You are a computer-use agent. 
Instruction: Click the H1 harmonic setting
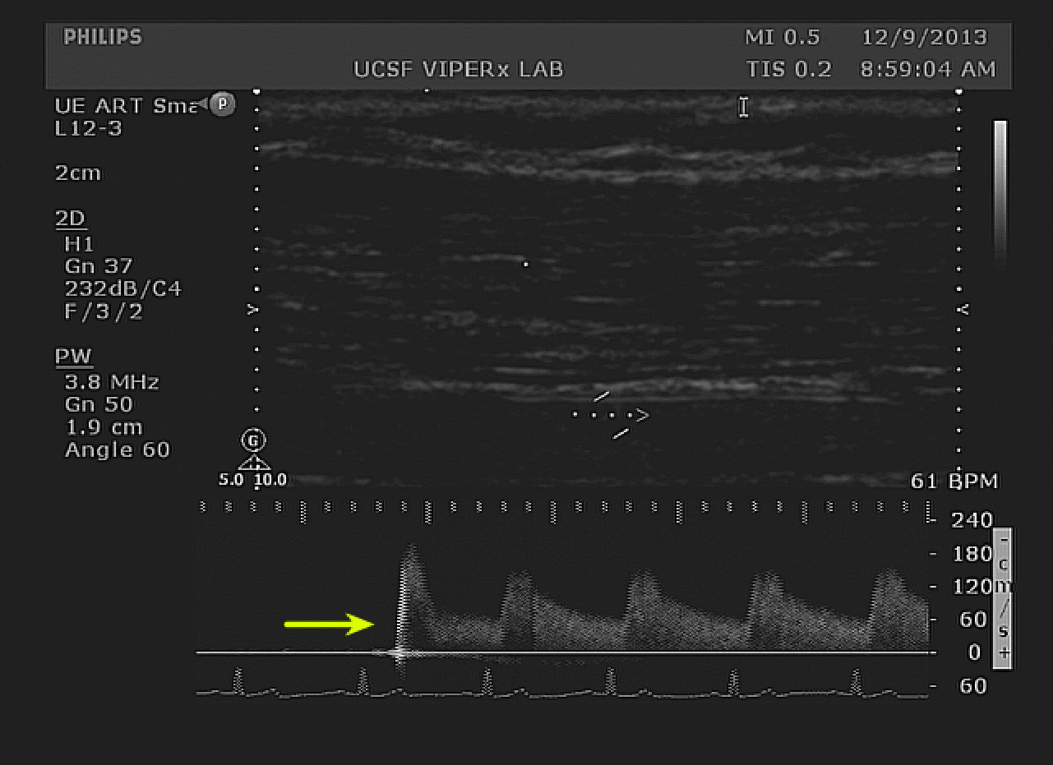(x=80, y=243)
